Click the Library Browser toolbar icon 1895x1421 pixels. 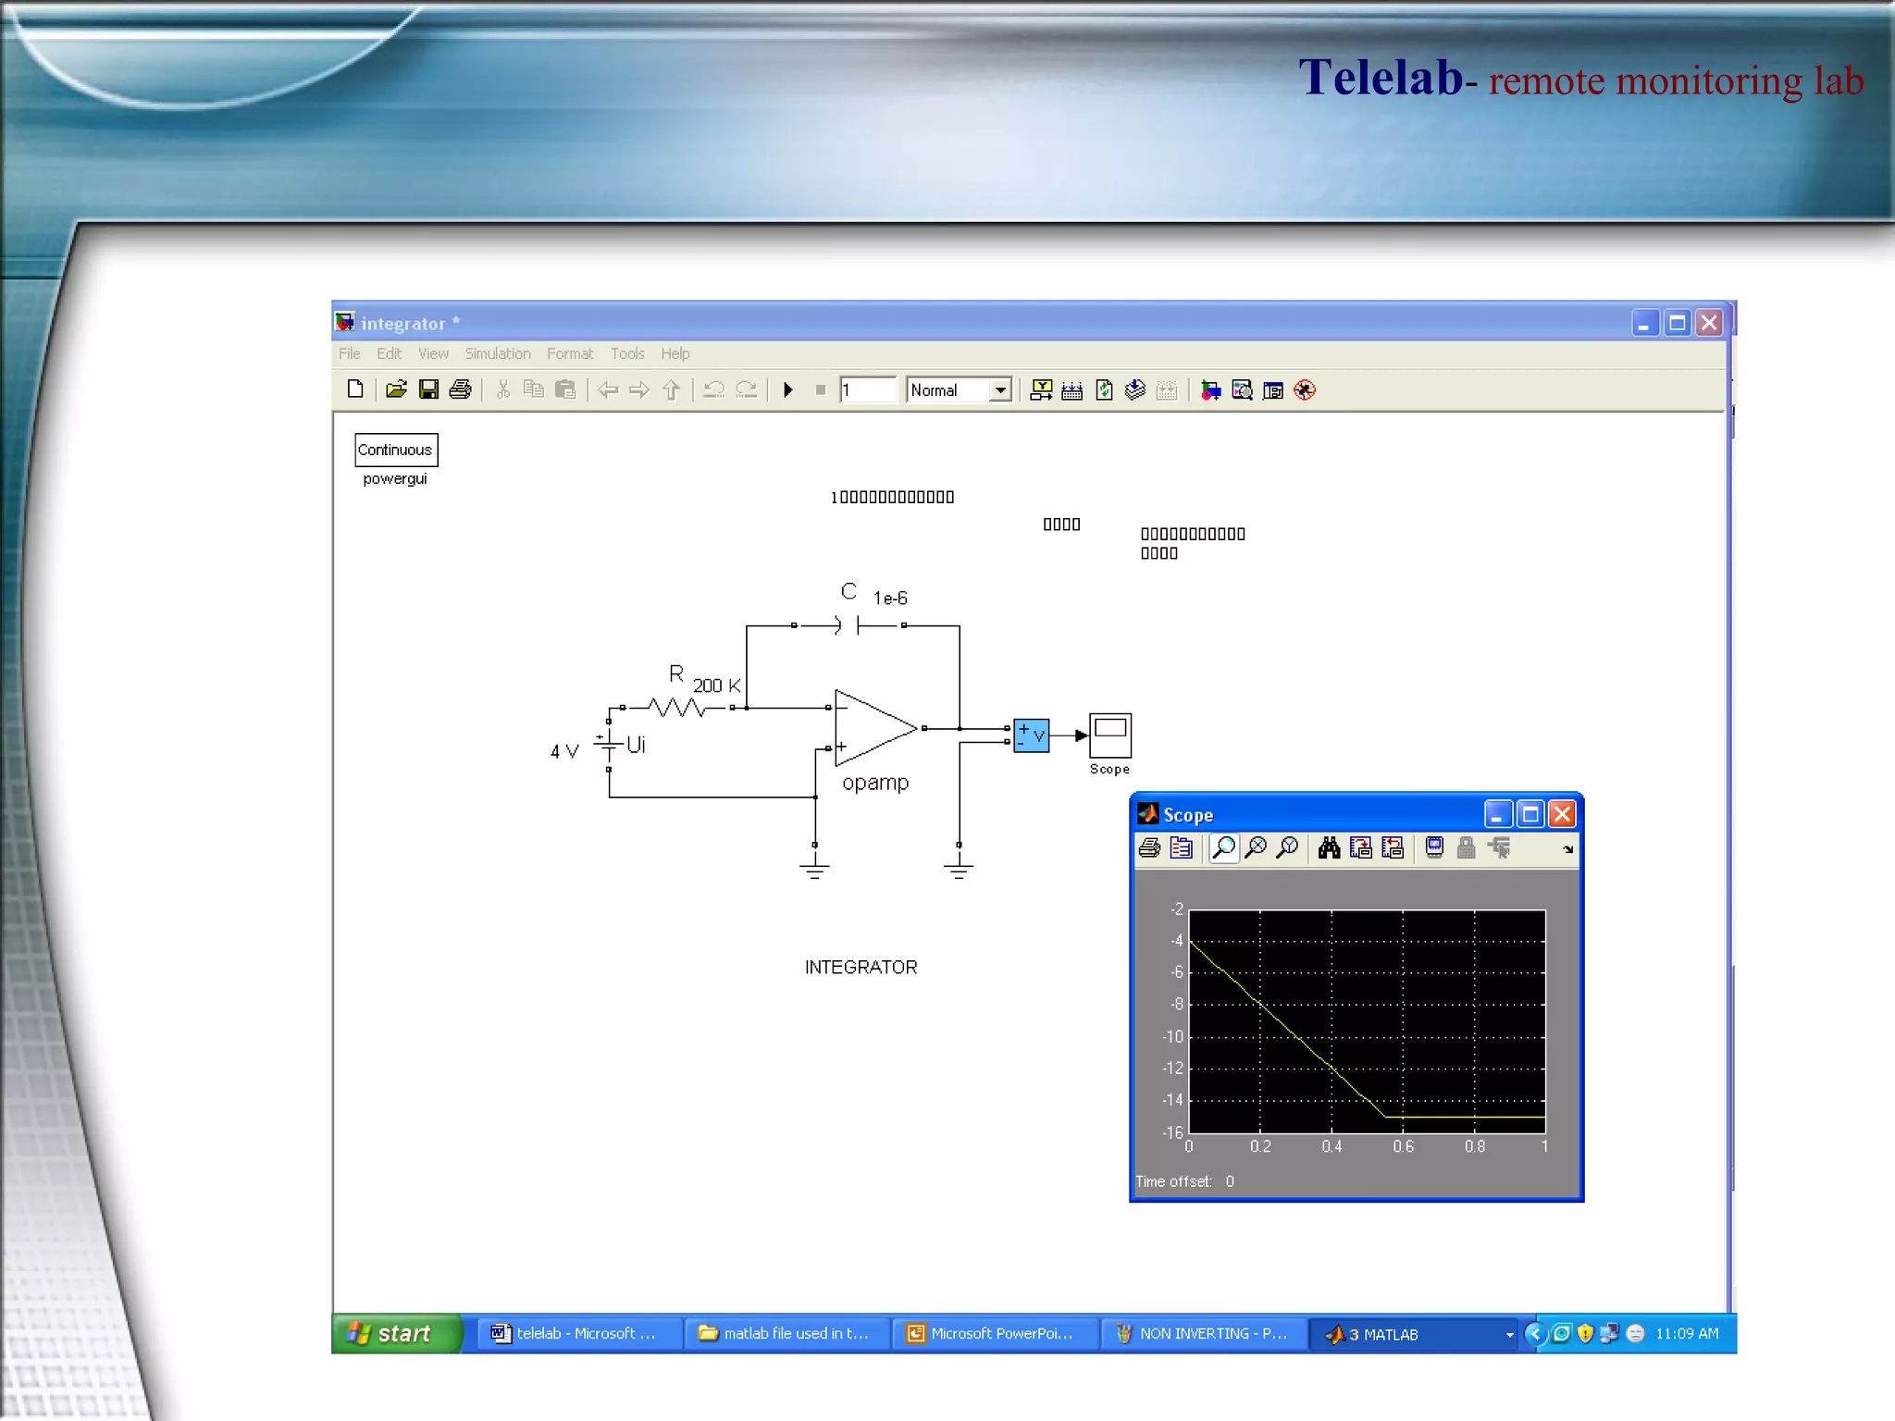click(x=1210, y=389)
